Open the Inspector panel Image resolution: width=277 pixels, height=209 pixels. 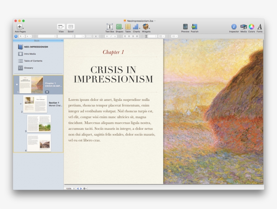(x=234, y=26)
